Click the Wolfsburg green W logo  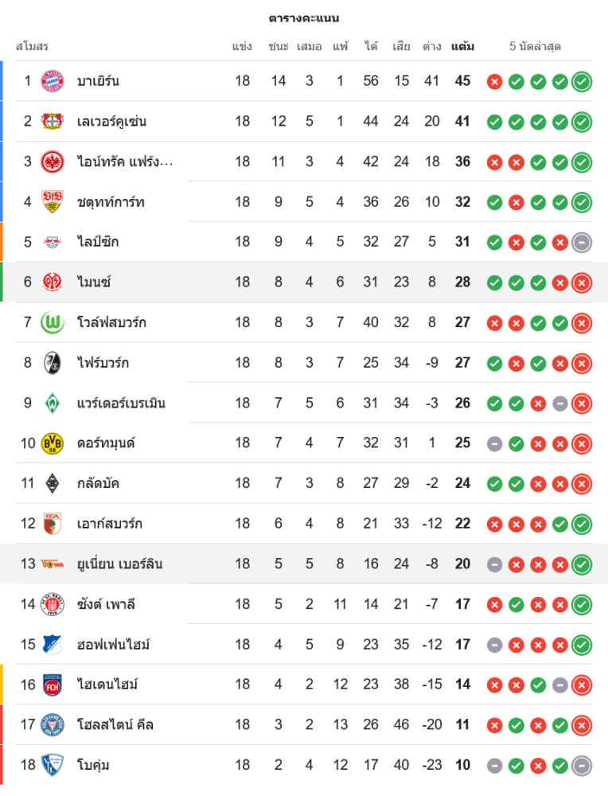52,322
